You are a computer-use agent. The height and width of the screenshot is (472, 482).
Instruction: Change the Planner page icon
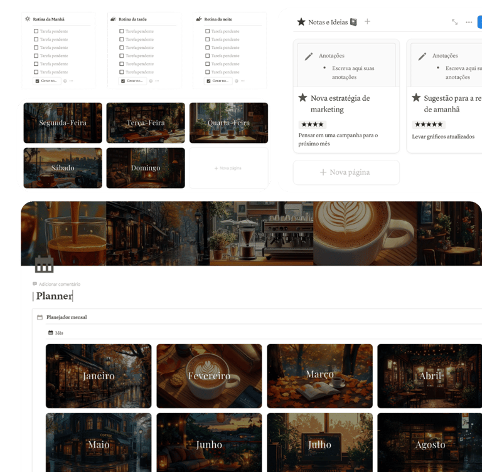click(x=45, y=265)
